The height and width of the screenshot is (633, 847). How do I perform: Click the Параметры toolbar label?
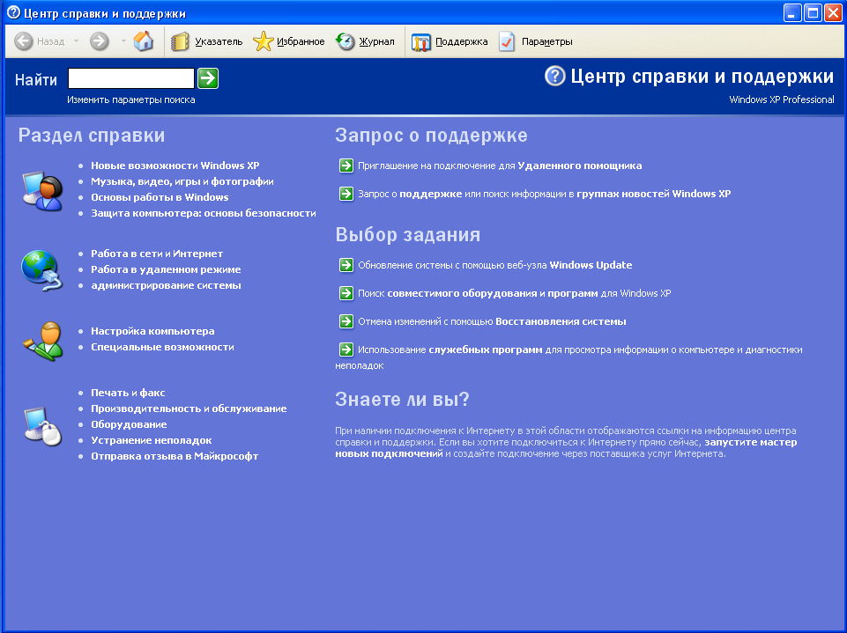pyautogui.click(x=546, y=41)
